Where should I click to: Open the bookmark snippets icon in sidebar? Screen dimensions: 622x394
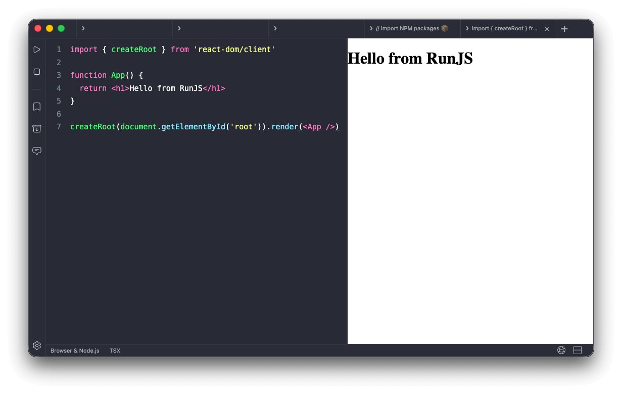[37, 107]
